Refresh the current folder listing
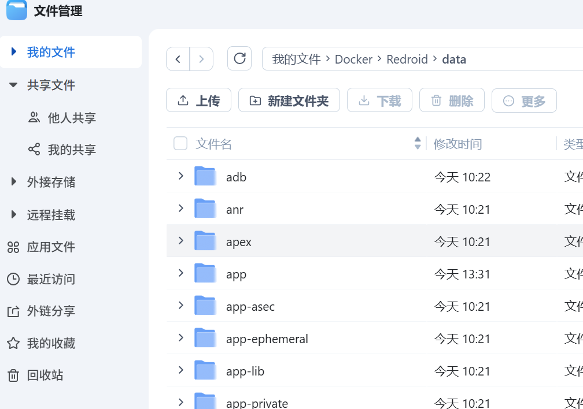 239,58
